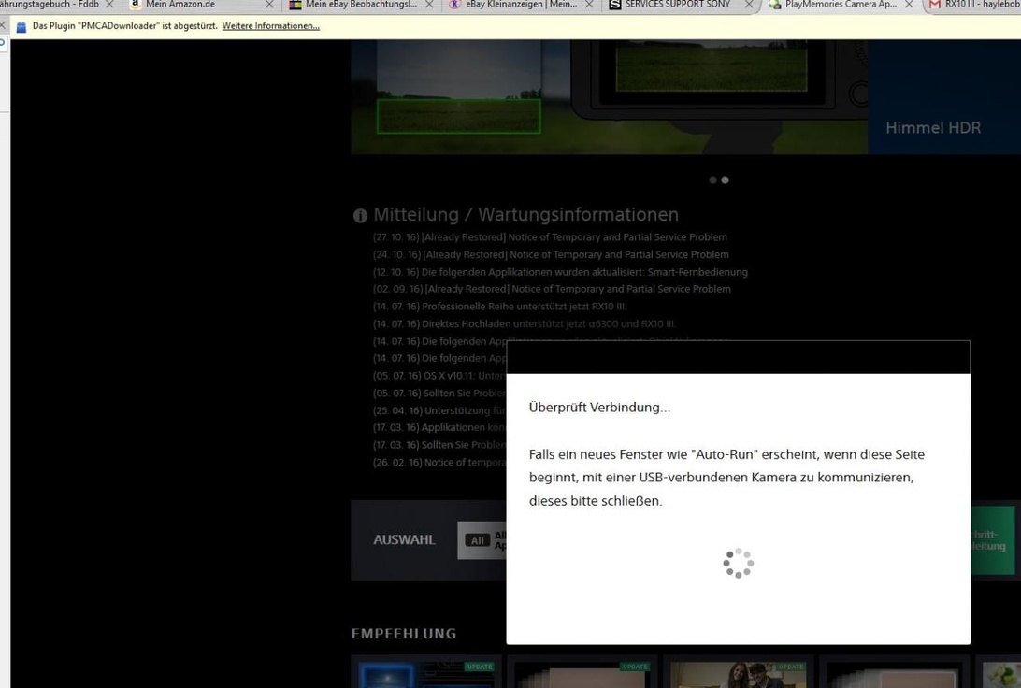Open the 27.10.16 service problem notice
Screen dimensions: 1021x688
(550, 237)
